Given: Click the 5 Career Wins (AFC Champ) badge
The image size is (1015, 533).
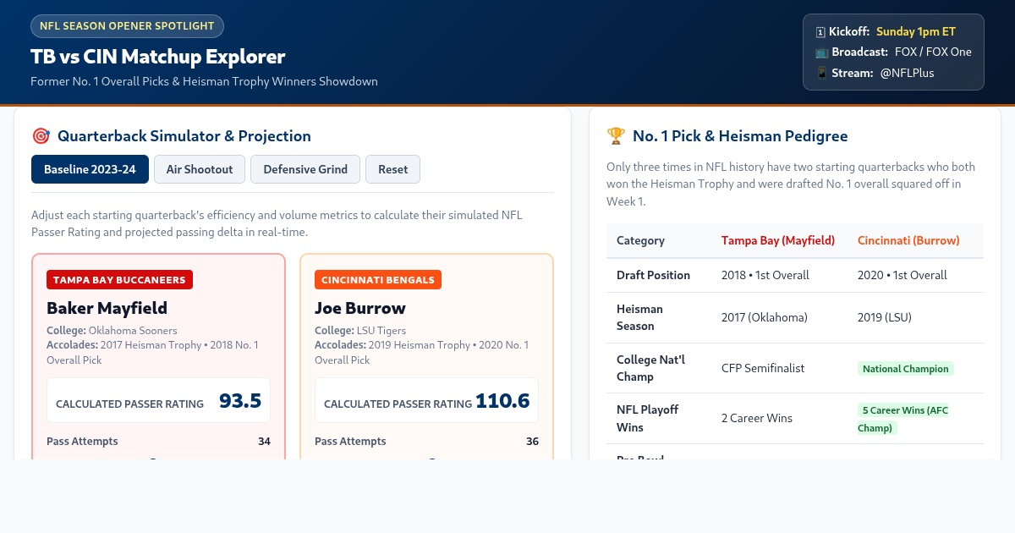Looking at the screenshot, I should pyautogui.click(x=903, y=419).
